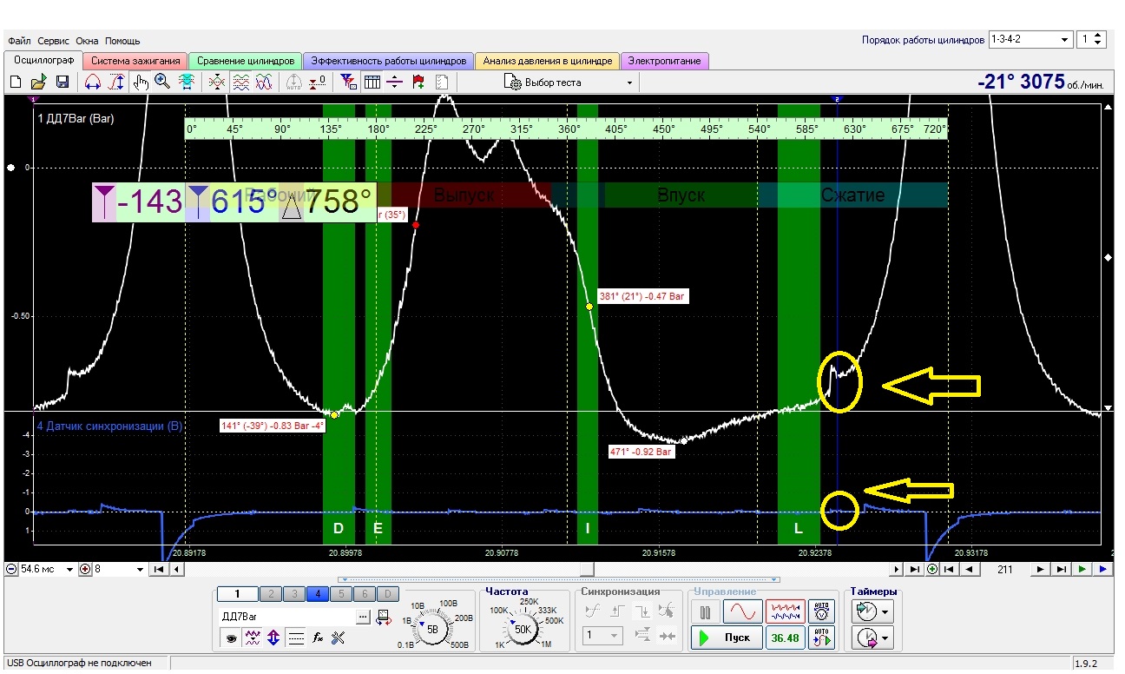This screenshot has width=1125, height=674.
Task: Click the Пуск start button
Action: click(727, 638)
